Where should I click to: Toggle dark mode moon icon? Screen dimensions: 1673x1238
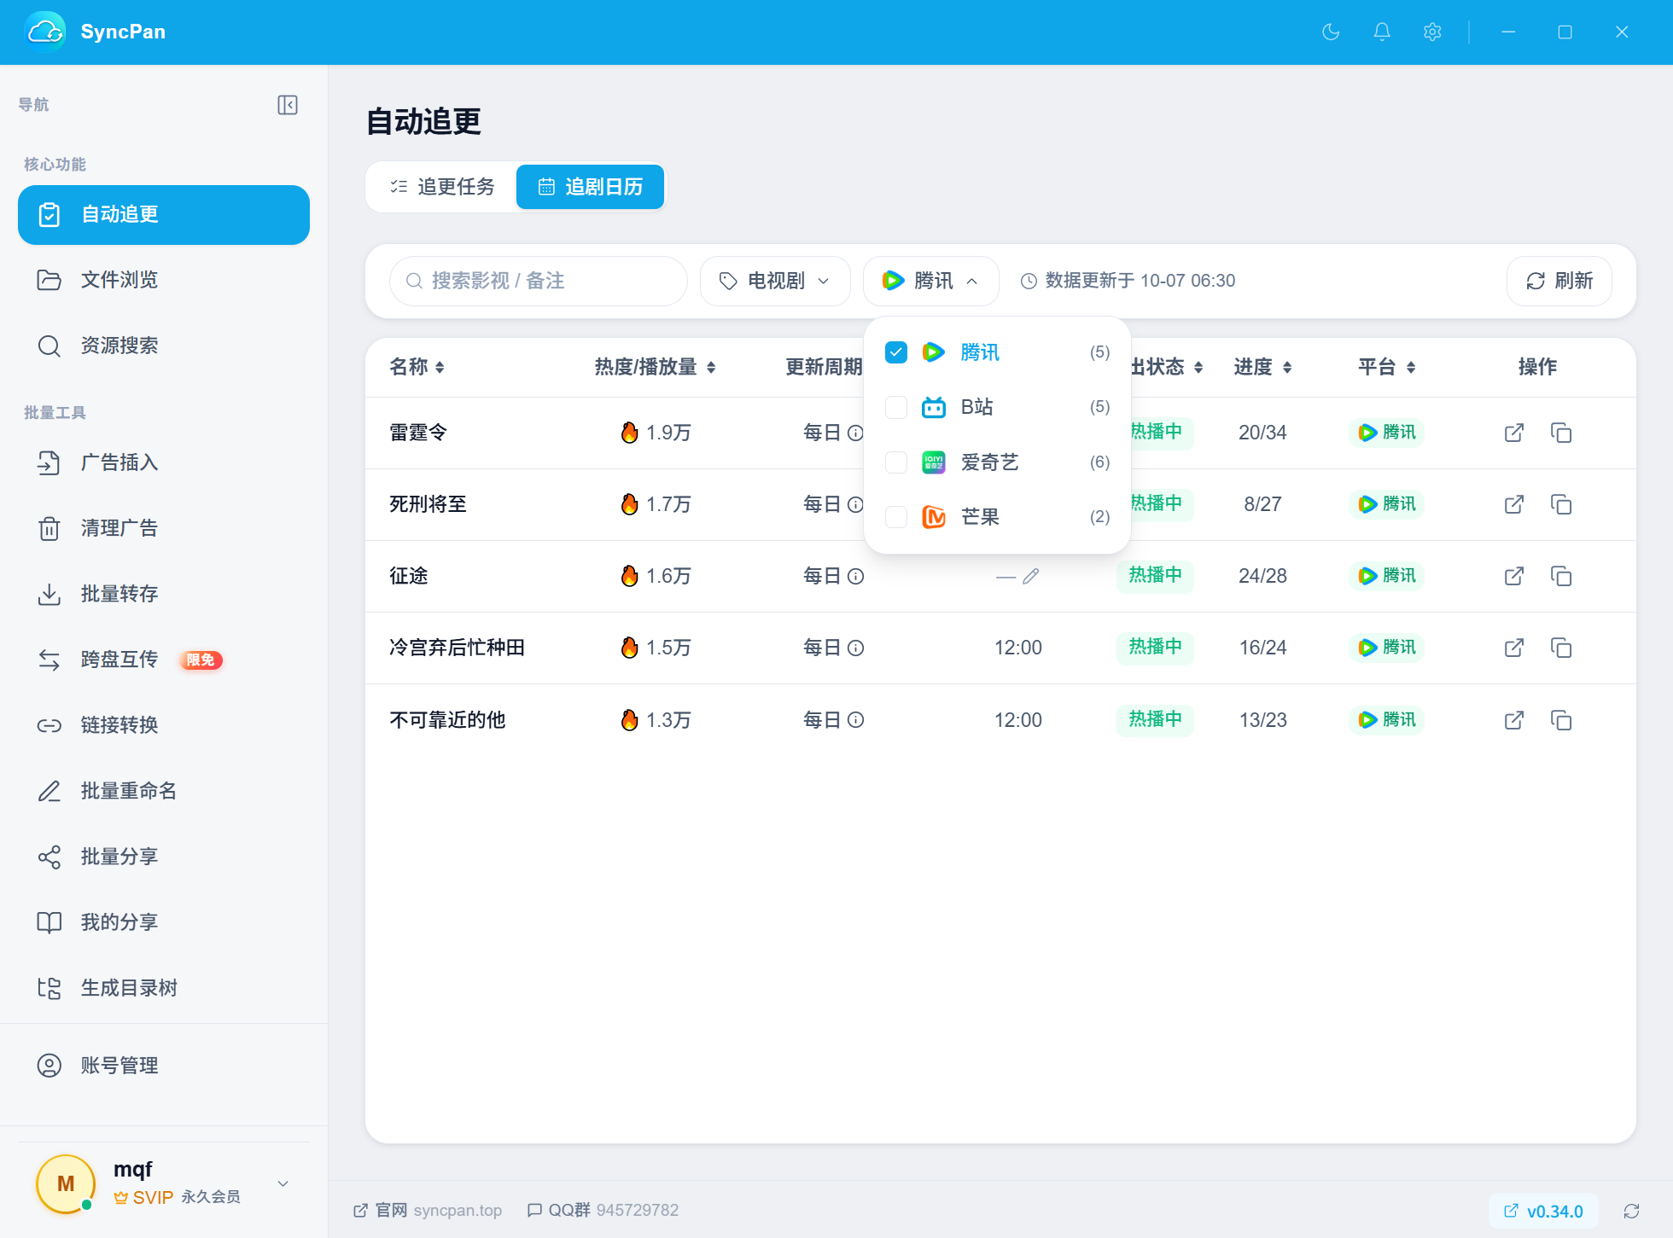tap(1331, 32)
